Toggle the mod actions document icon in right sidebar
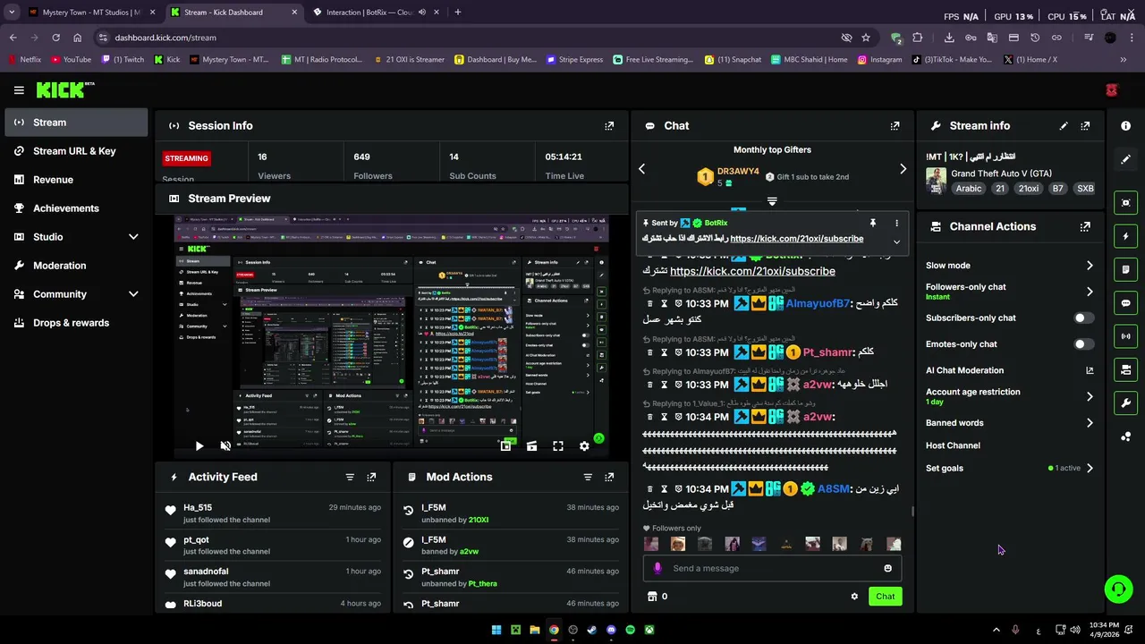 tap(1125, 269)
